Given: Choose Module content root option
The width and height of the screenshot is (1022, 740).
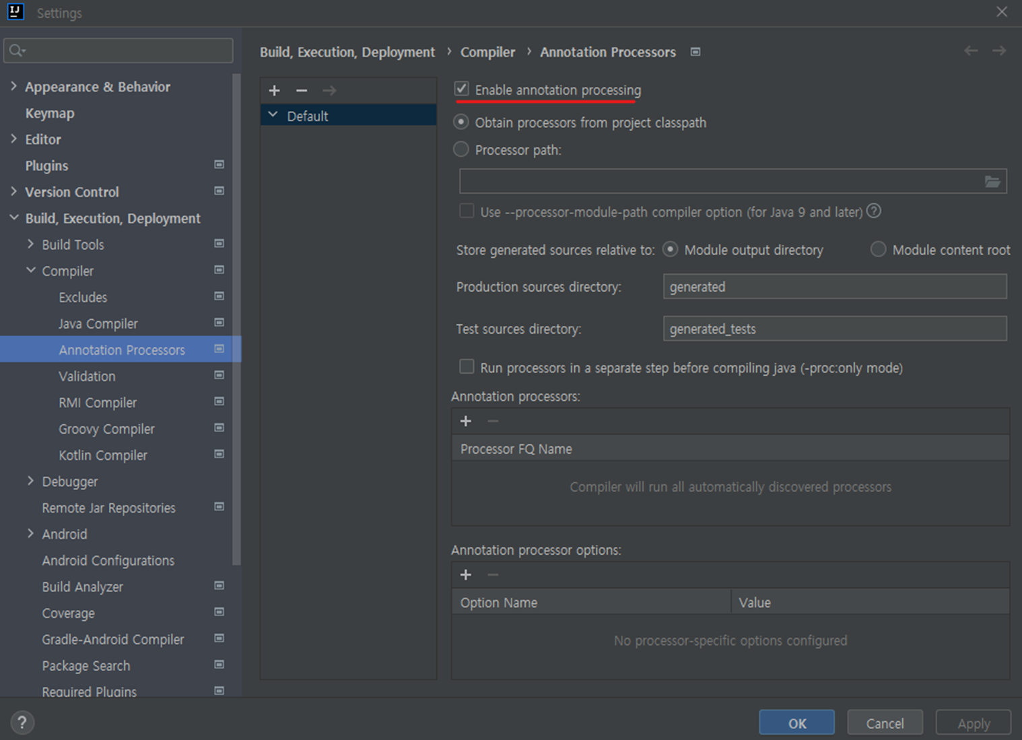Looking at the screenshot, I should point(878,249).
